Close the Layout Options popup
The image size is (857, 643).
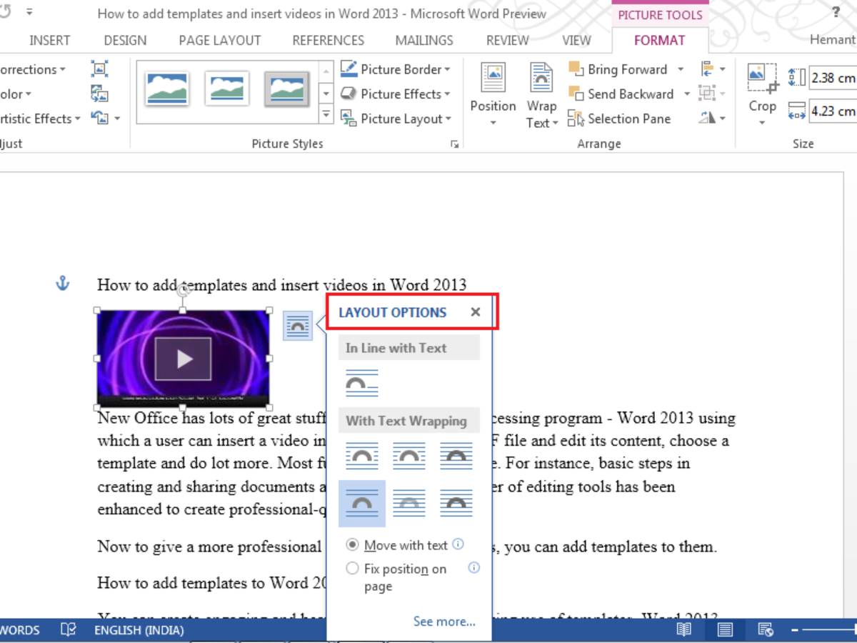[x=476, y=312]
